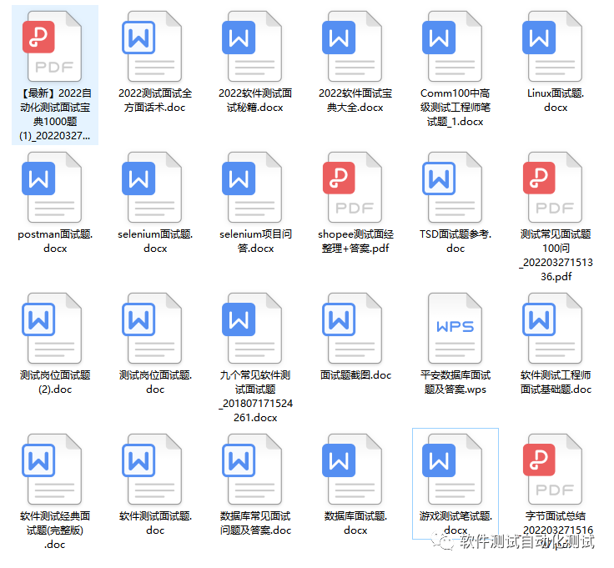Click the file name "软件测试经典面试题(完整版).doc"
Screen dimensions: 614x568
[55, 530]
